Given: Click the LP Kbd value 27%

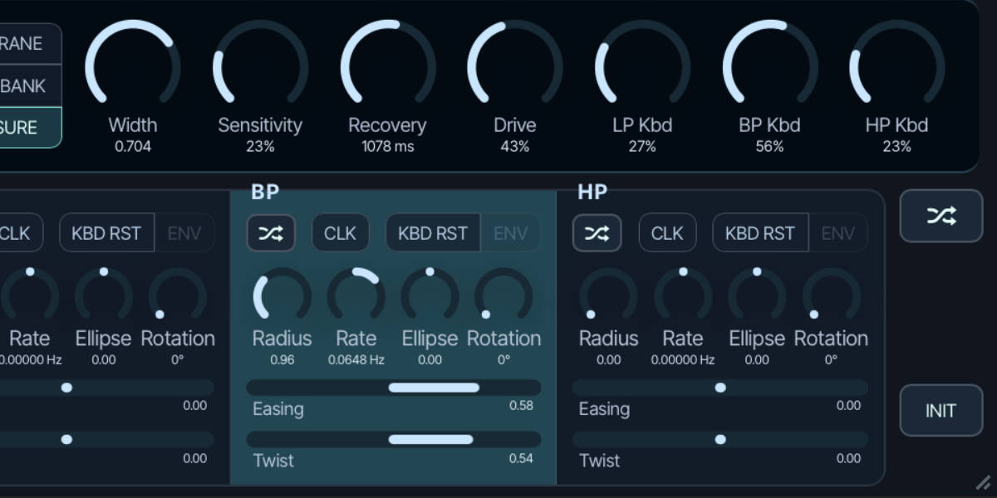Looking at the screenshot, I should pos(642,147).
